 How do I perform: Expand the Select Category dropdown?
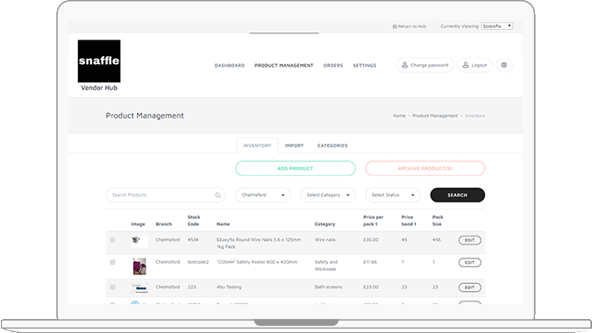pos(328,195)
